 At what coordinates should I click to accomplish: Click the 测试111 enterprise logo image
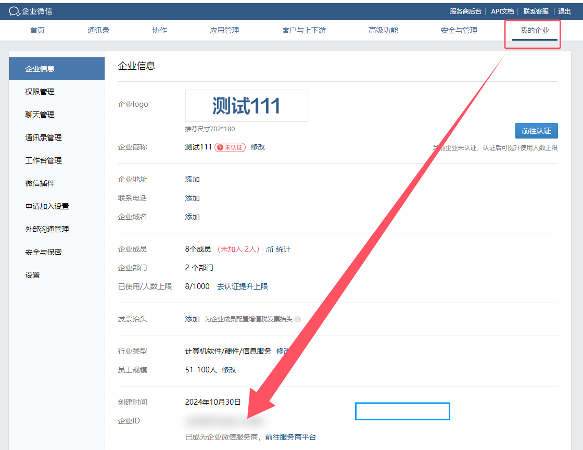(x=247, y=106)
